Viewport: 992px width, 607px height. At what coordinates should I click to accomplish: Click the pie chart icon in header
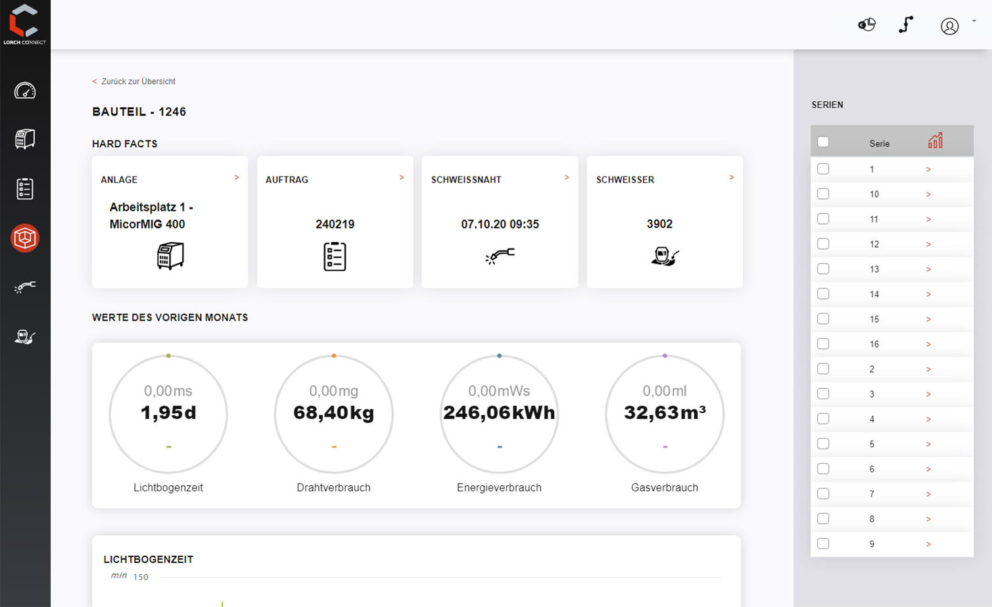867,25
